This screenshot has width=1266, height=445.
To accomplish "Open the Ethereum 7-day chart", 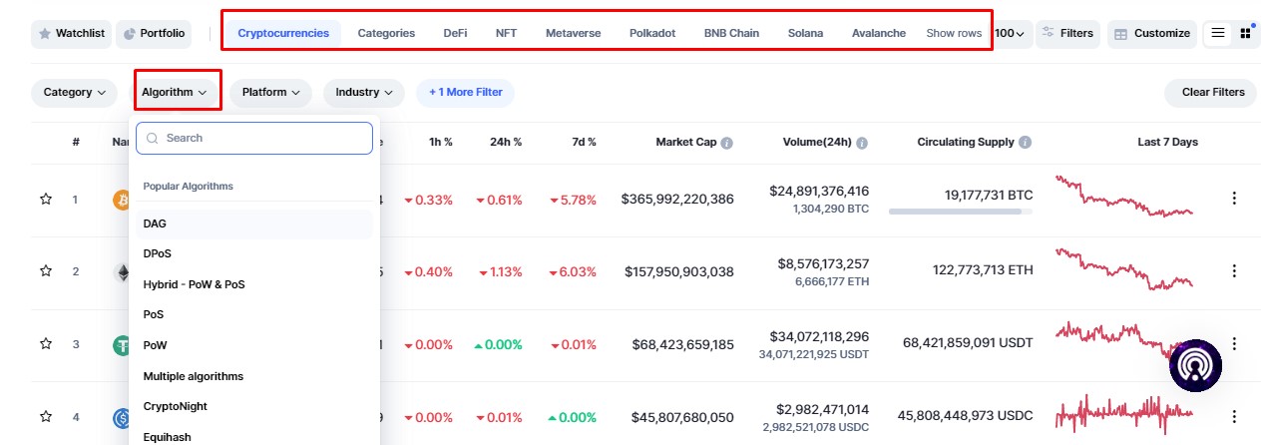I will (1124, 269).
